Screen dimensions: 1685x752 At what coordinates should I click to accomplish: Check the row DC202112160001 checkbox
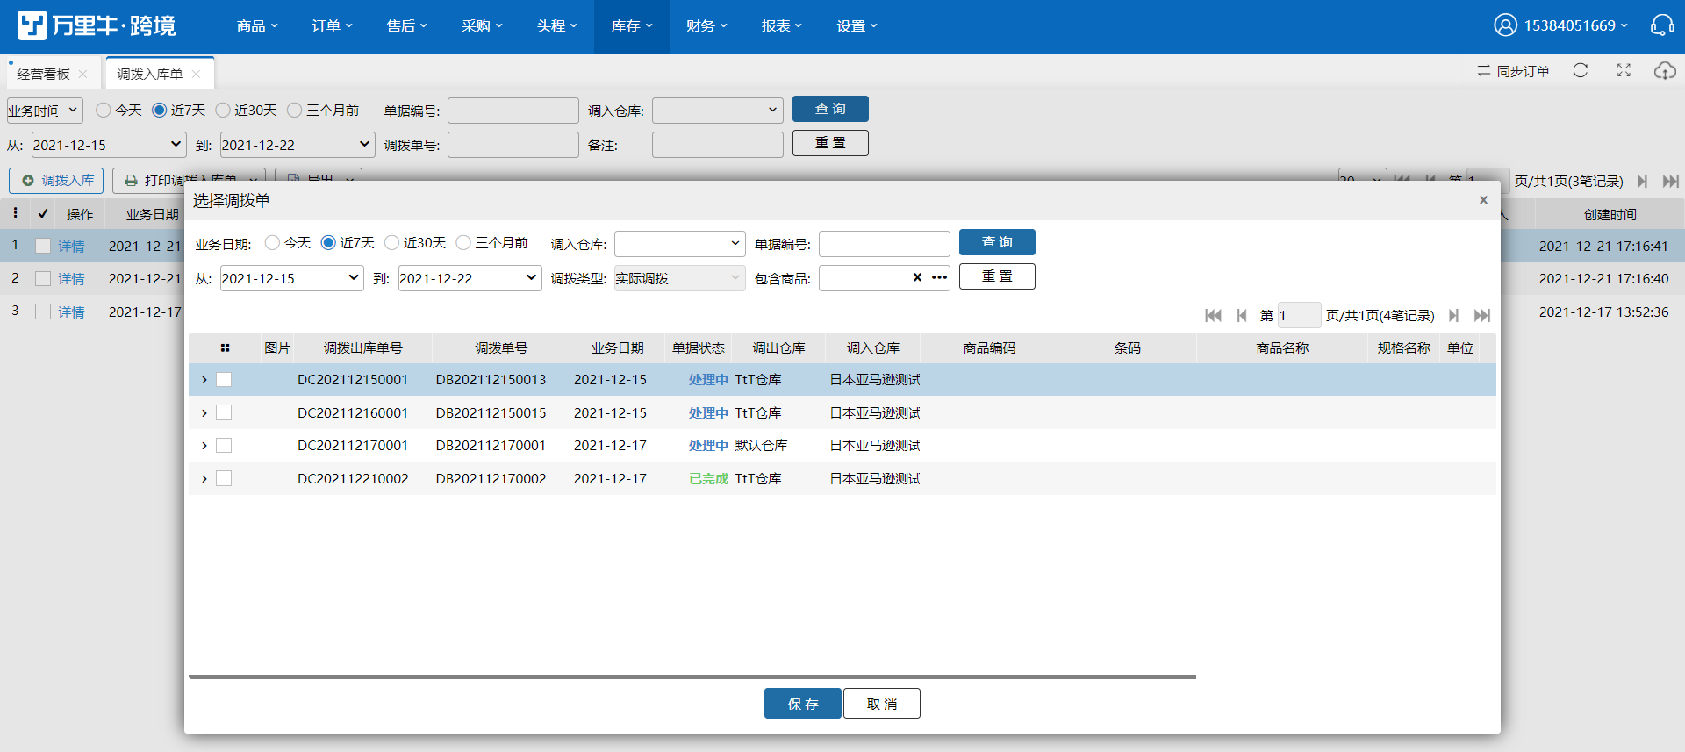224,412
